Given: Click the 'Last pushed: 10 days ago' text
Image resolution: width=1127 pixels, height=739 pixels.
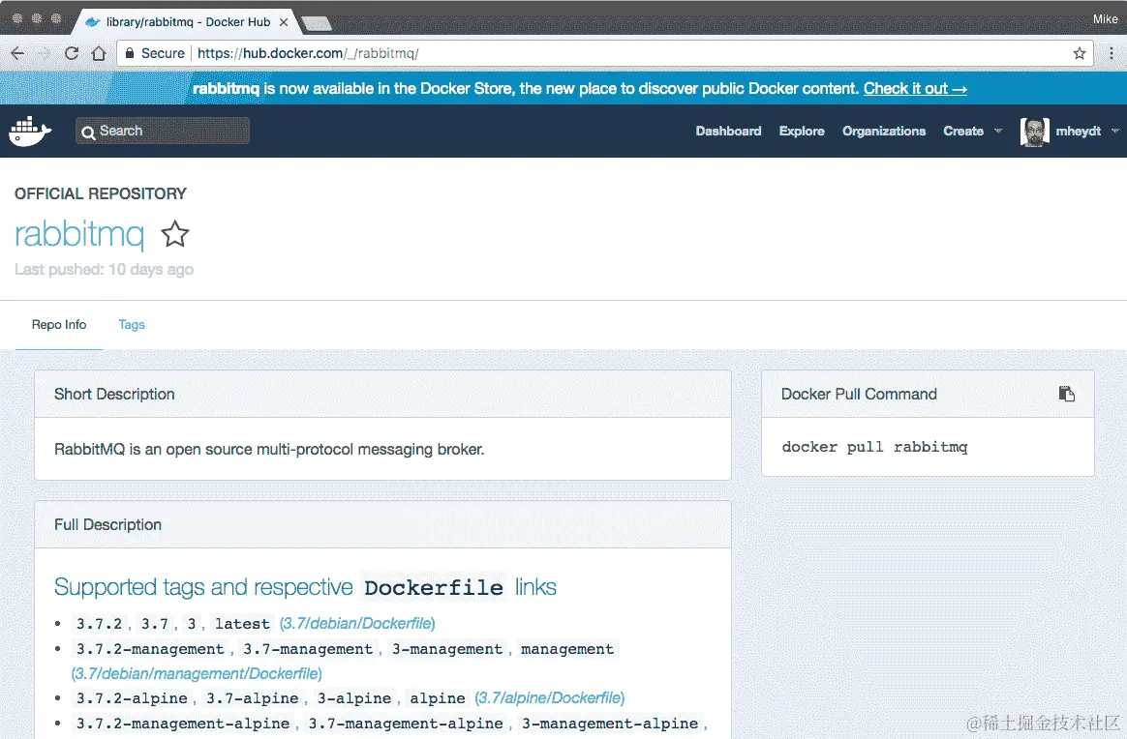Looking at the screenshot, I should coord(104,269).
